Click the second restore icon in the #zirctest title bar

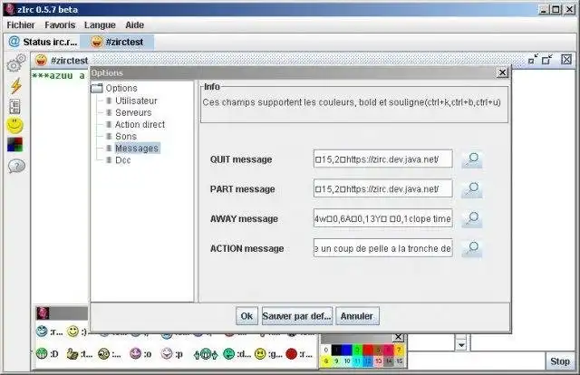click(547, 60)
